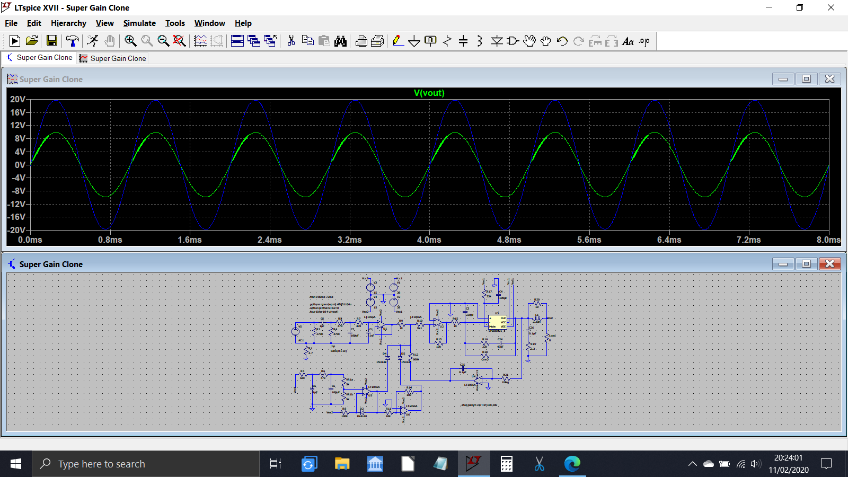Open the notification center icon
848x477 pixels.
click(826, 464)
